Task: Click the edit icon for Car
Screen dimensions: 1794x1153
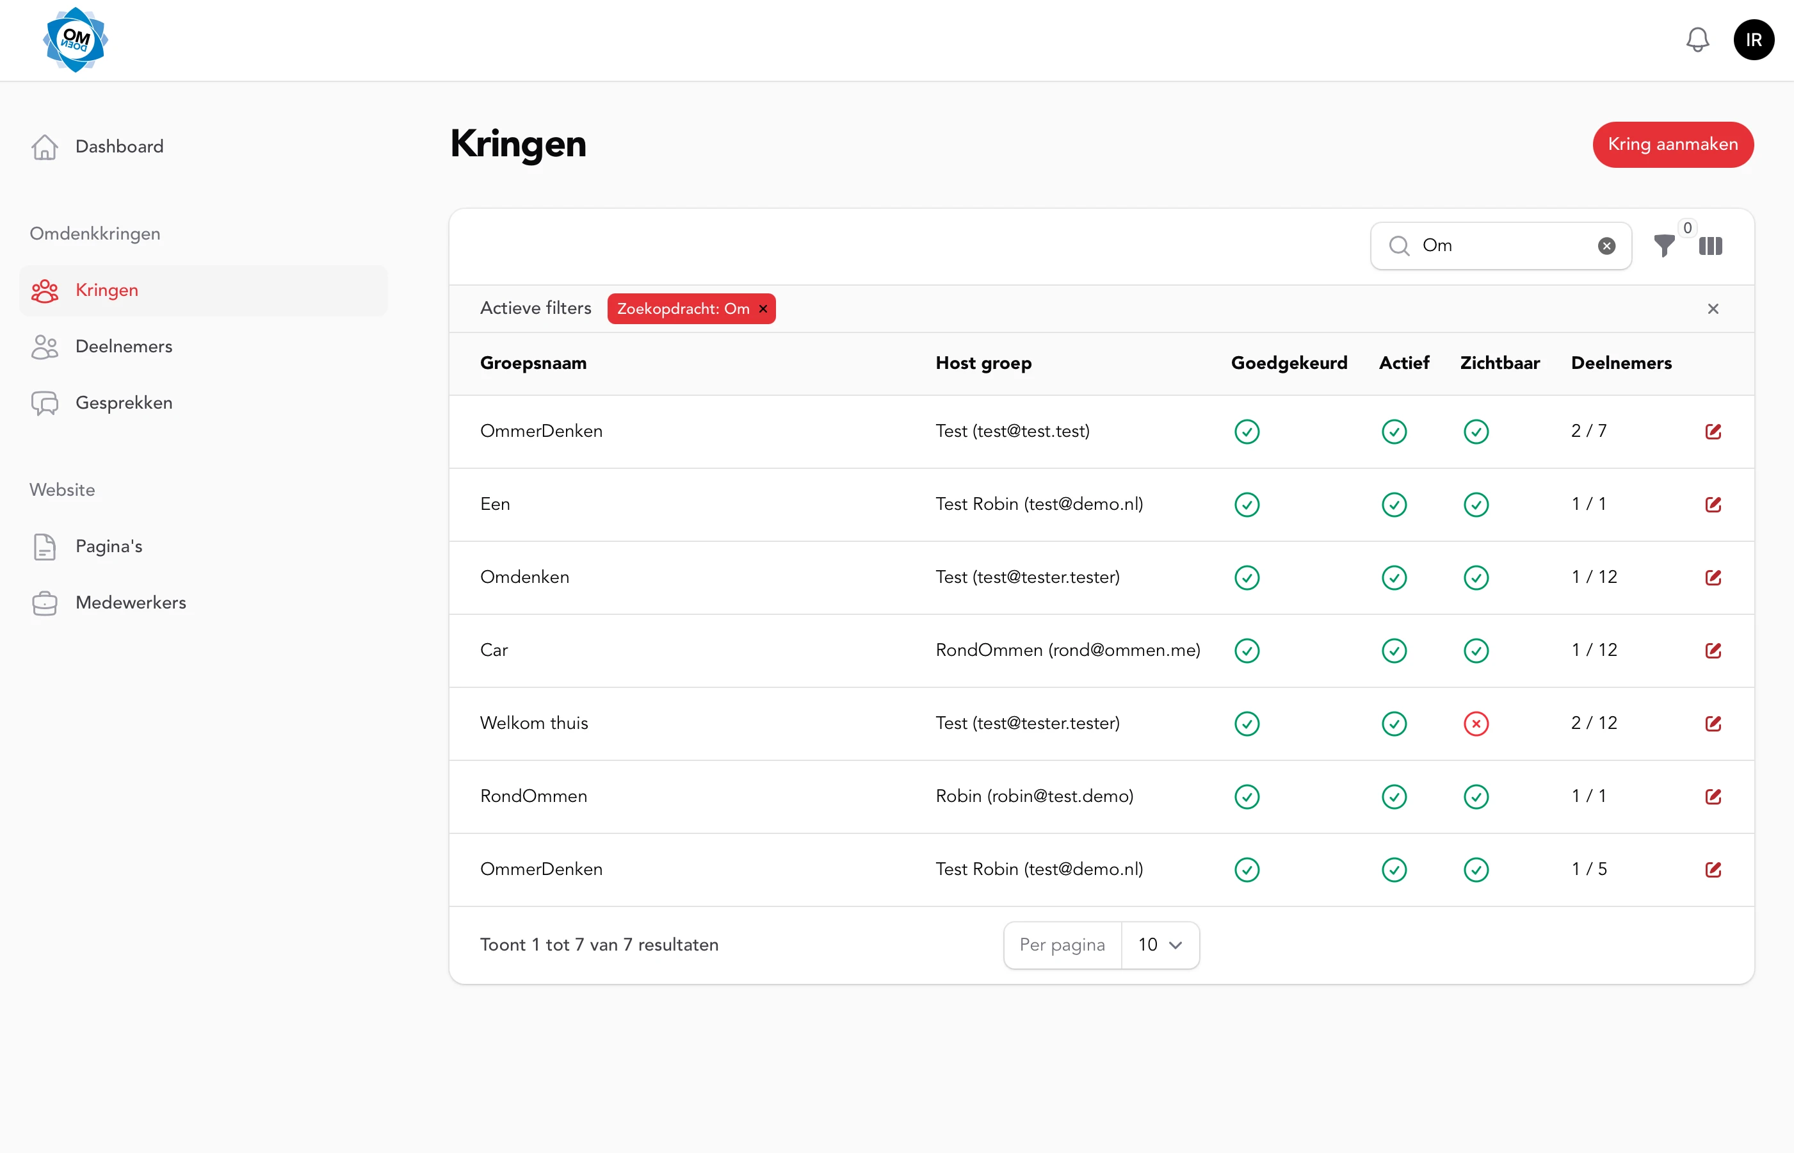Action: pyautogui.click(x=1713, y=650)
